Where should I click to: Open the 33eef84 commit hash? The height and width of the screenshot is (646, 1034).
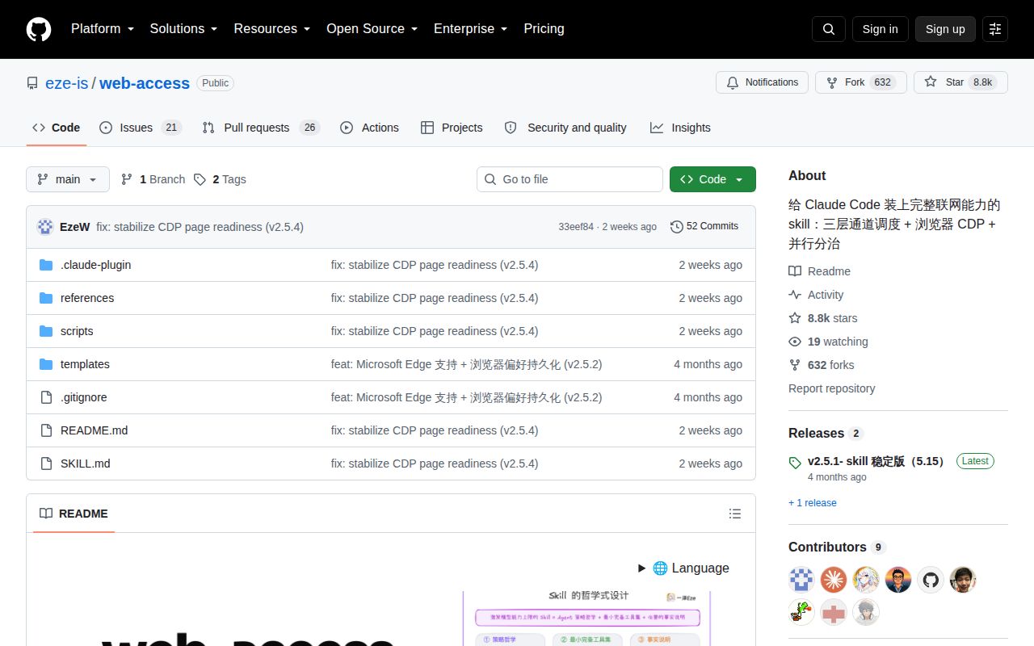pyautogui.click(x=576, y=227)
